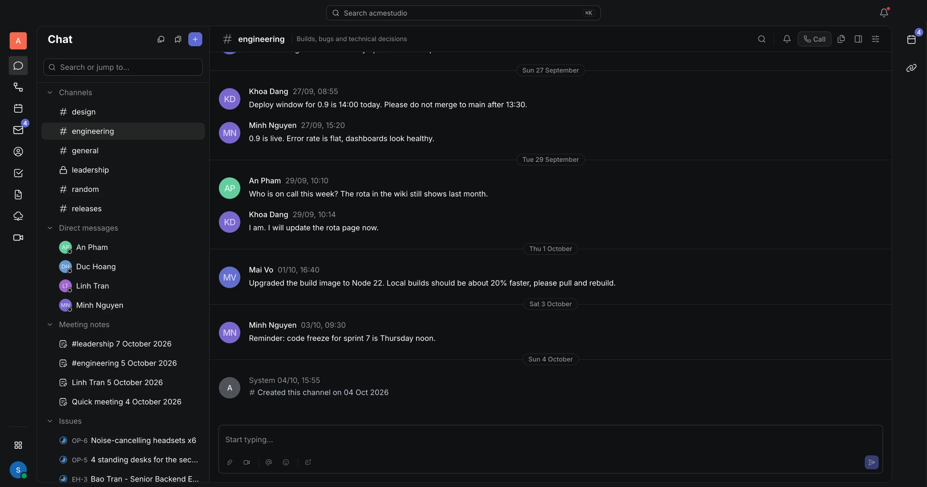Collapse the Meeting notes section
Screen dimensions: 927x487
(50, 324)
